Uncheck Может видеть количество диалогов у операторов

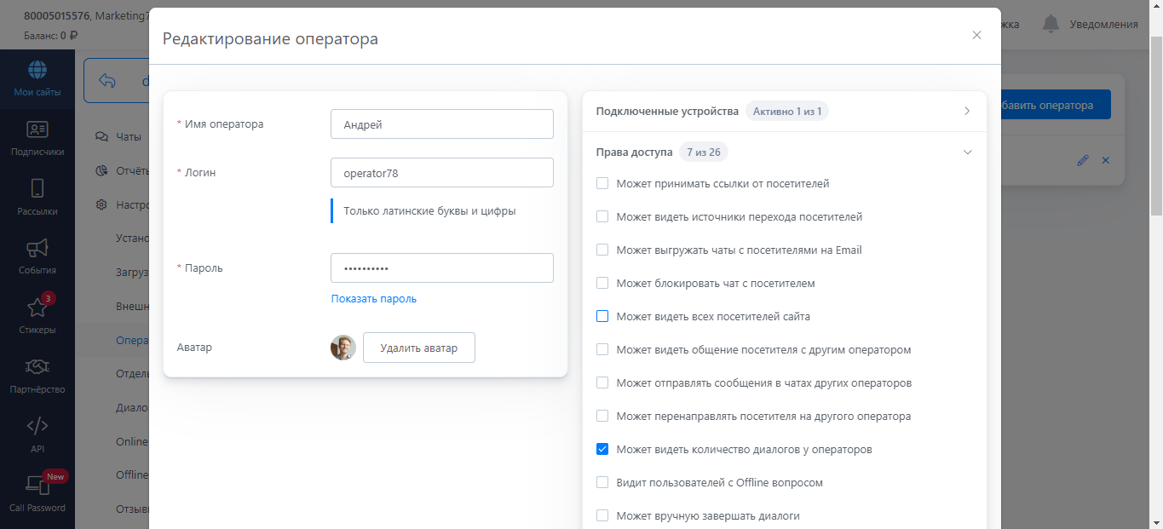tap(602, 449)
